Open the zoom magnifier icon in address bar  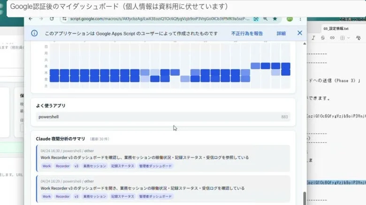[266, 19]
